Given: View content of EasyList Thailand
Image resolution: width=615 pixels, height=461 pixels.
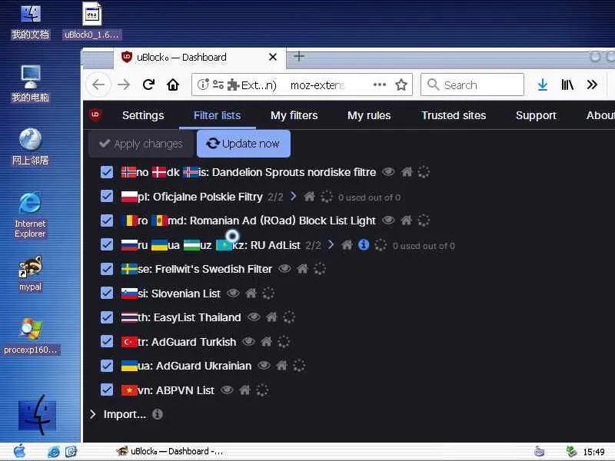Looking at the screenshot, I should coord(254,317).
